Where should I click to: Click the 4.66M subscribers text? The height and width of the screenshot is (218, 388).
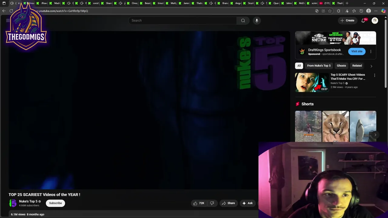(29, 206)
